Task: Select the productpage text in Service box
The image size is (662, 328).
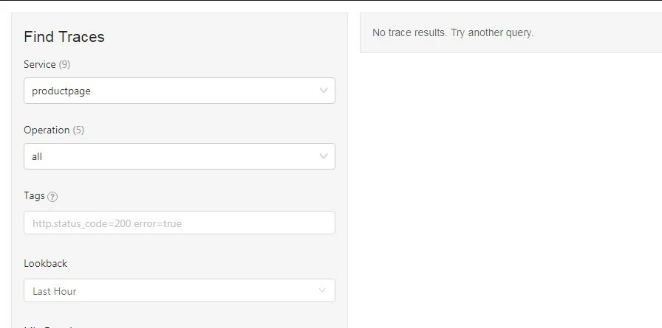Action: pos(61,91)
